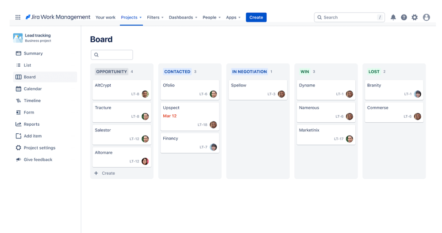
Task: Click the assignee avatar on AltCrypt card
Action: click(145, 94)
